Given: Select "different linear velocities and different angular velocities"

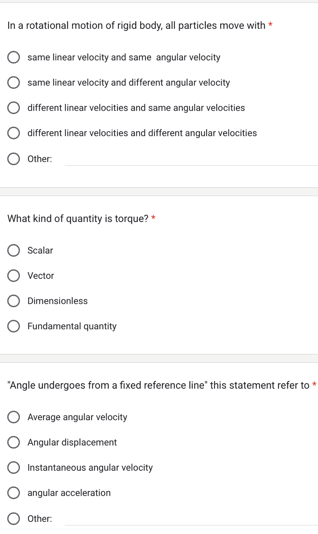Looking at the screenshot, I should (x=13, y=133).
